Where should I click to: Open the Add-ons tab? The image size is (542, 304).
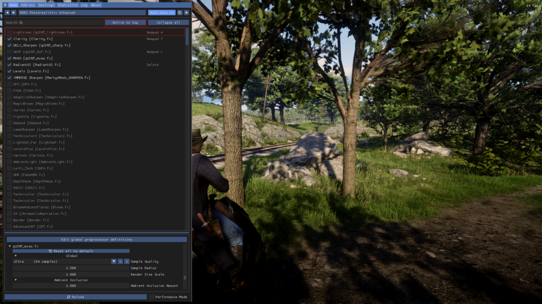click(28, 5)
